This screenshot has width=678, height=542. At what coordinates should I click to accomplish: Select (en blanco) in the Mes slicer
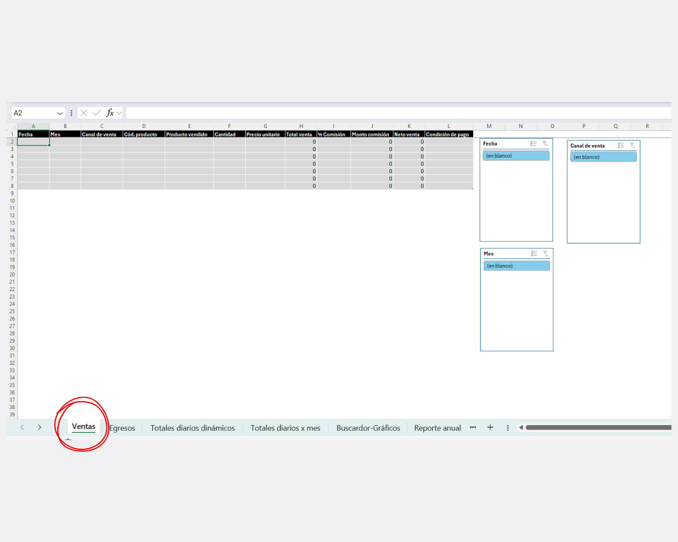coord(516,266)
